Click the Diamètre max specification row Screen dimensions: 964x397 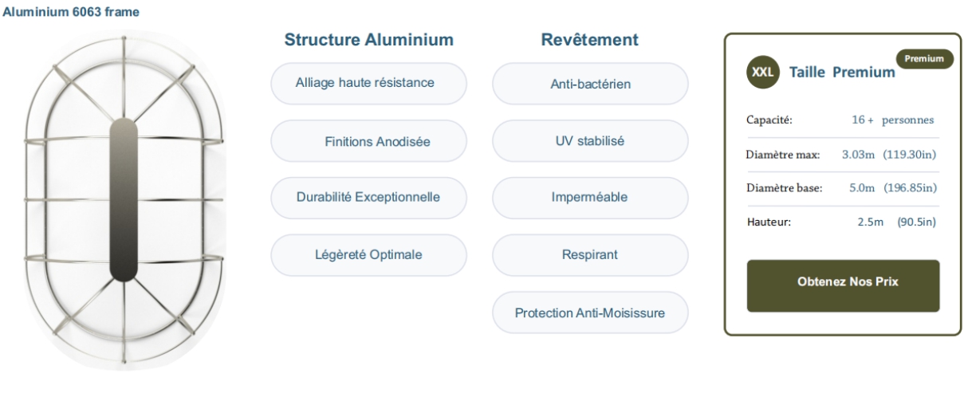coord(843,154)
